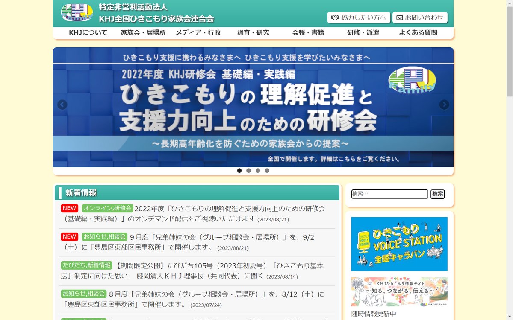Open the 調査・研究 menu
Image resolution: width=513 pixels, height=320 pixels.
[253, 32]
